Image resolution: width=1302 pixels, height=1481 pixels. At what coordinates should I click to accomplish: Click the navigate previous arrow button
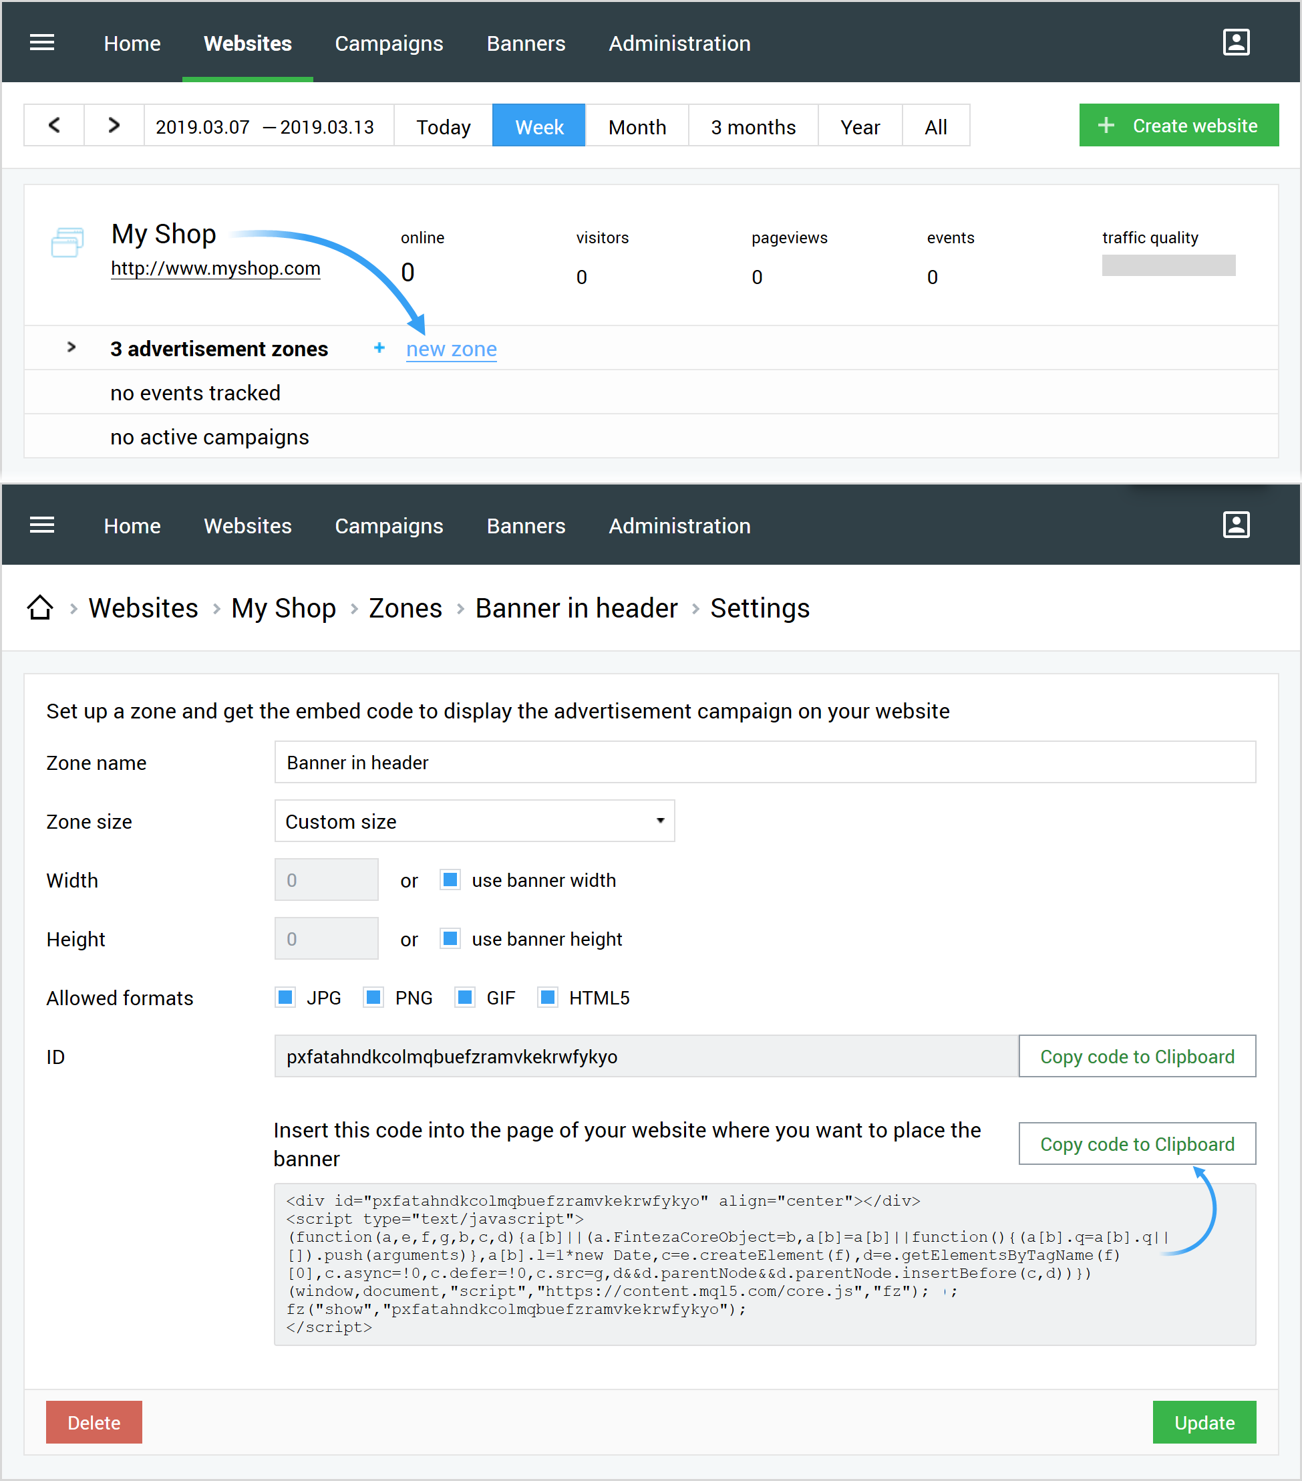point(54,126)
